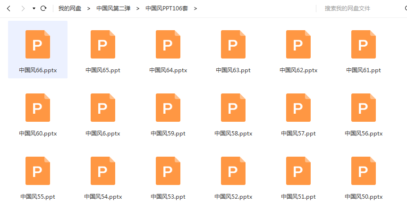Select the 中国风60.pptx file icon
The image size is (407, 210).
[x=38, y=108]
